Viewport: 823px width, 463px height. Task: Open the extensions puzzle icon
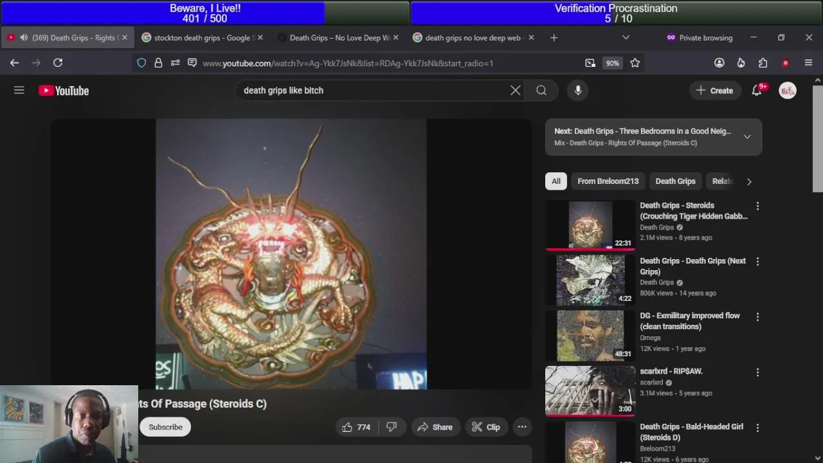tap(763, 63)
